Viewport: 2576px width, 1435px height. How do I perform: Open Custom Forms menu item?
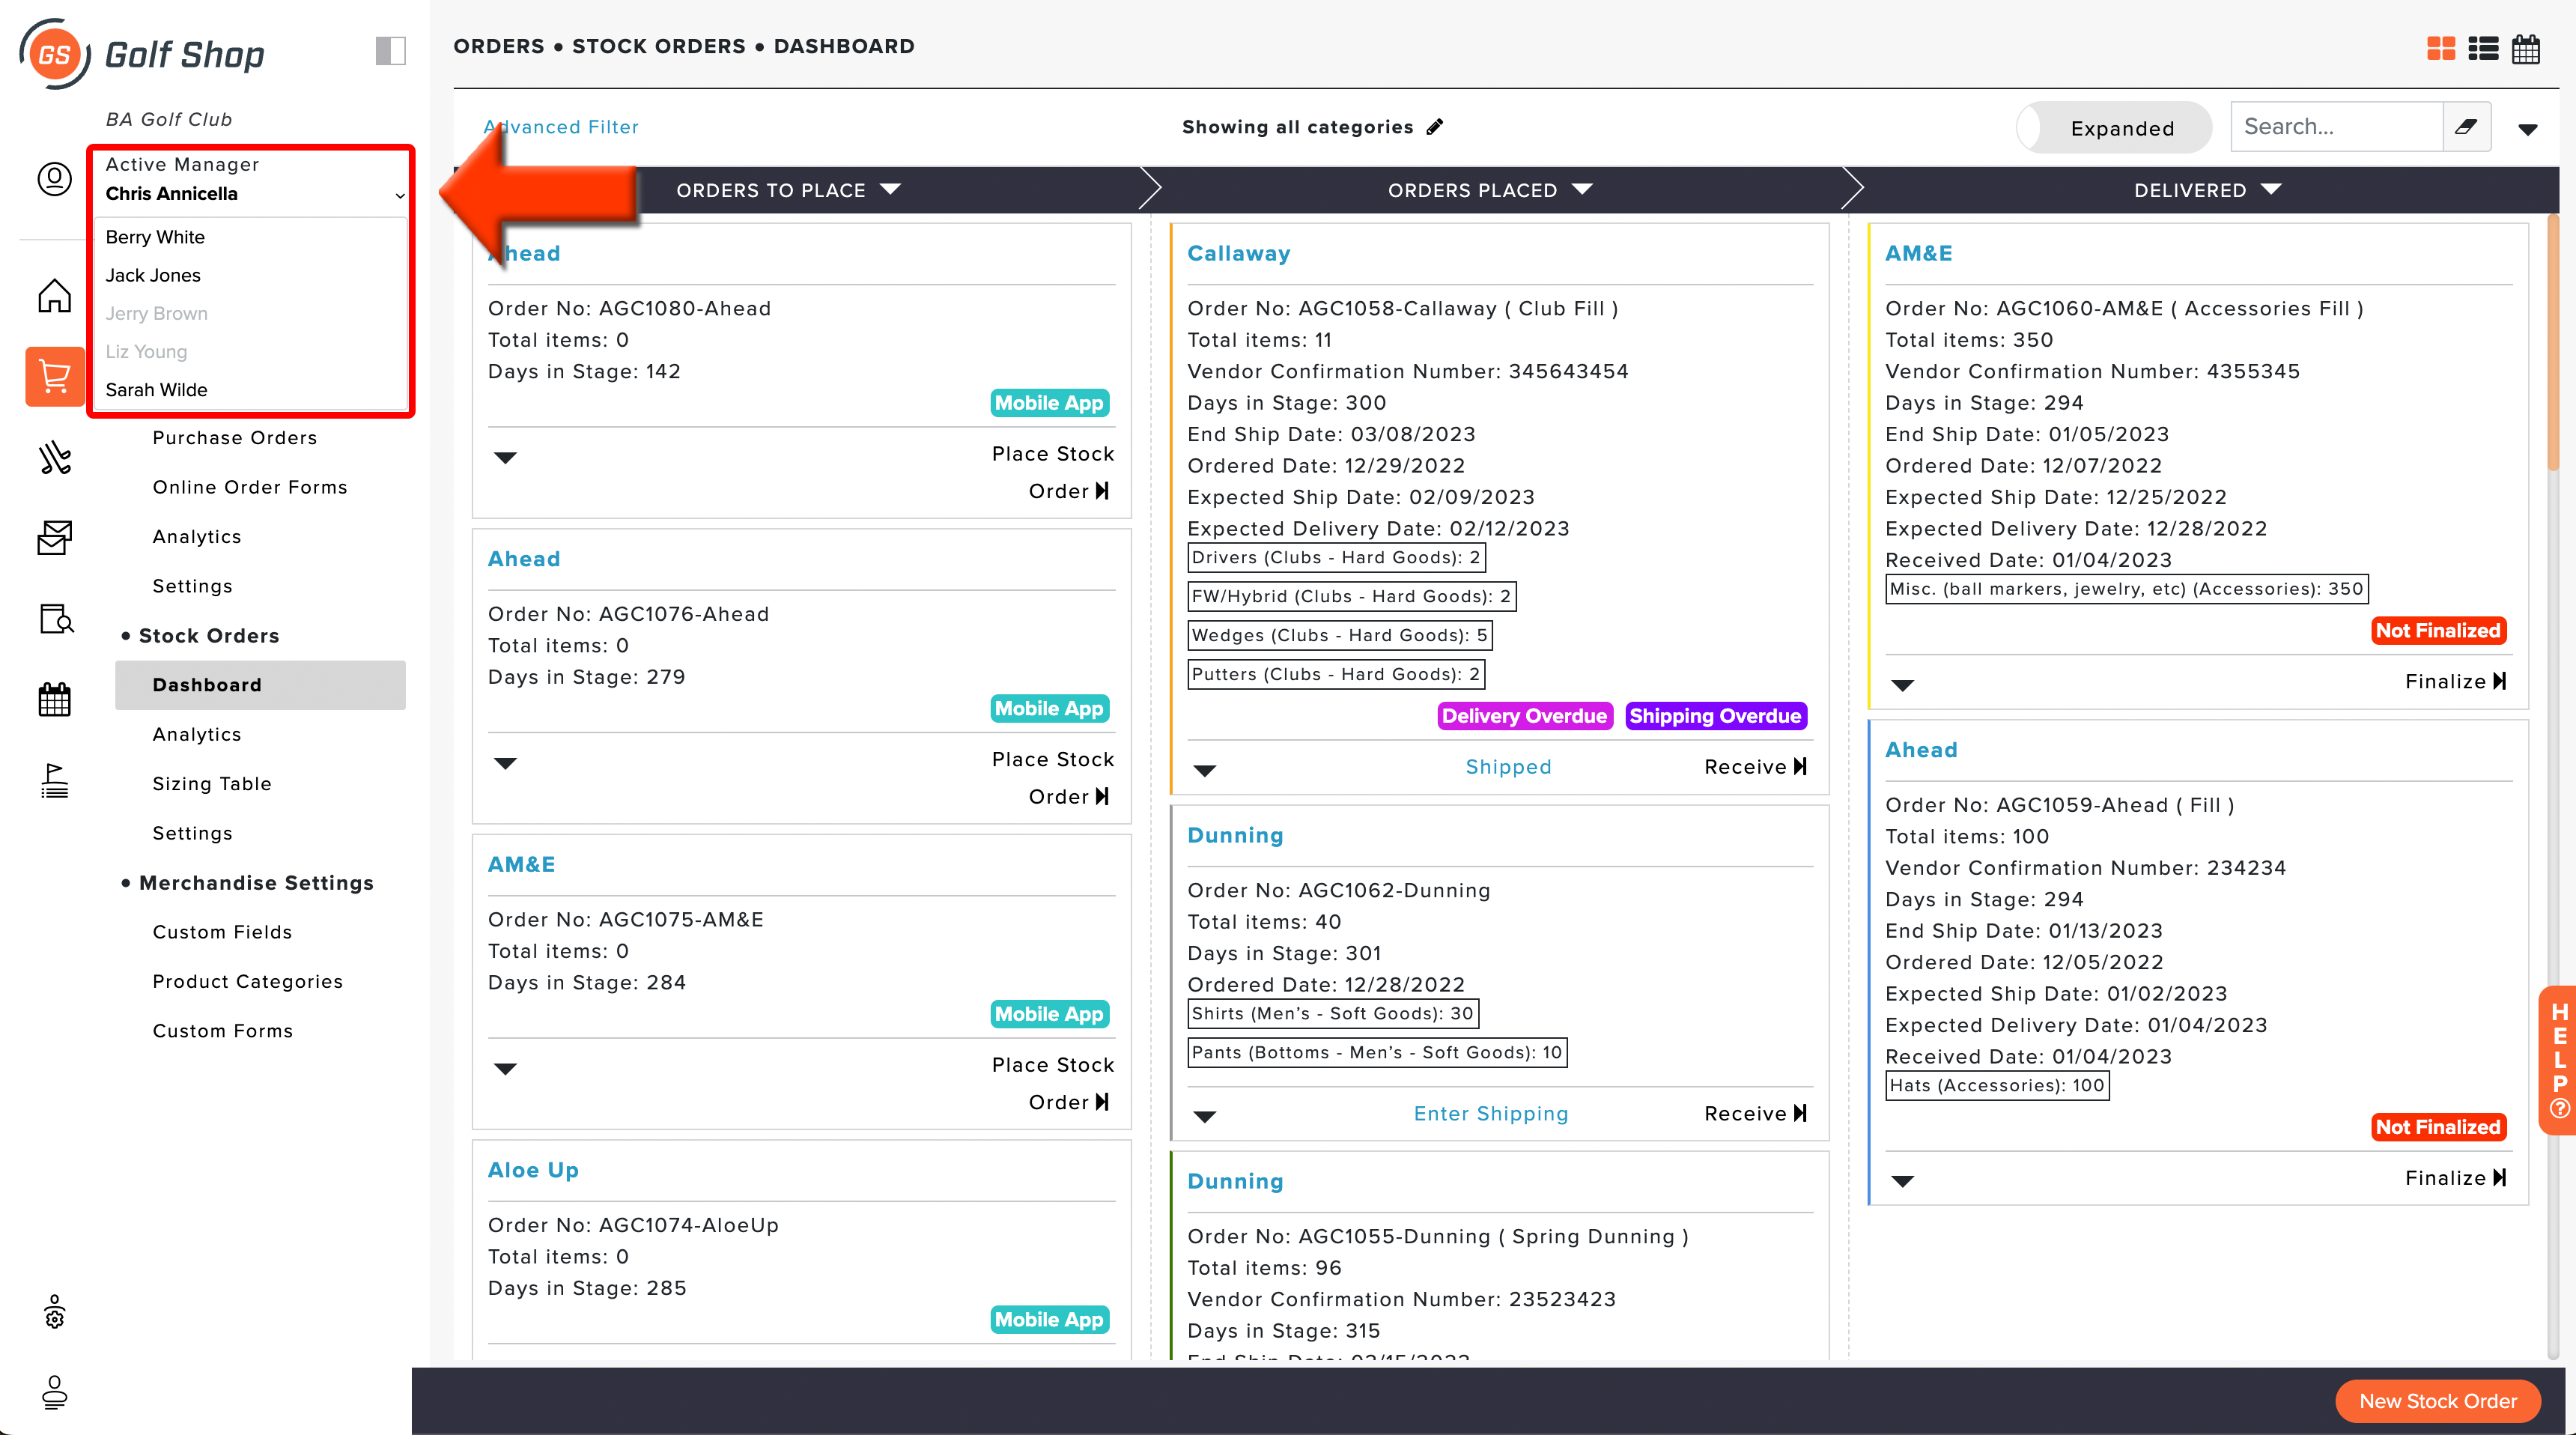tap(223, 1031)
